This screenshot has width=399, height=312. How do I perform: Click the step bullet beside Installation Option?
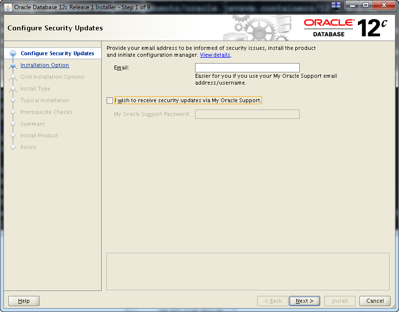tap(13, 66)
